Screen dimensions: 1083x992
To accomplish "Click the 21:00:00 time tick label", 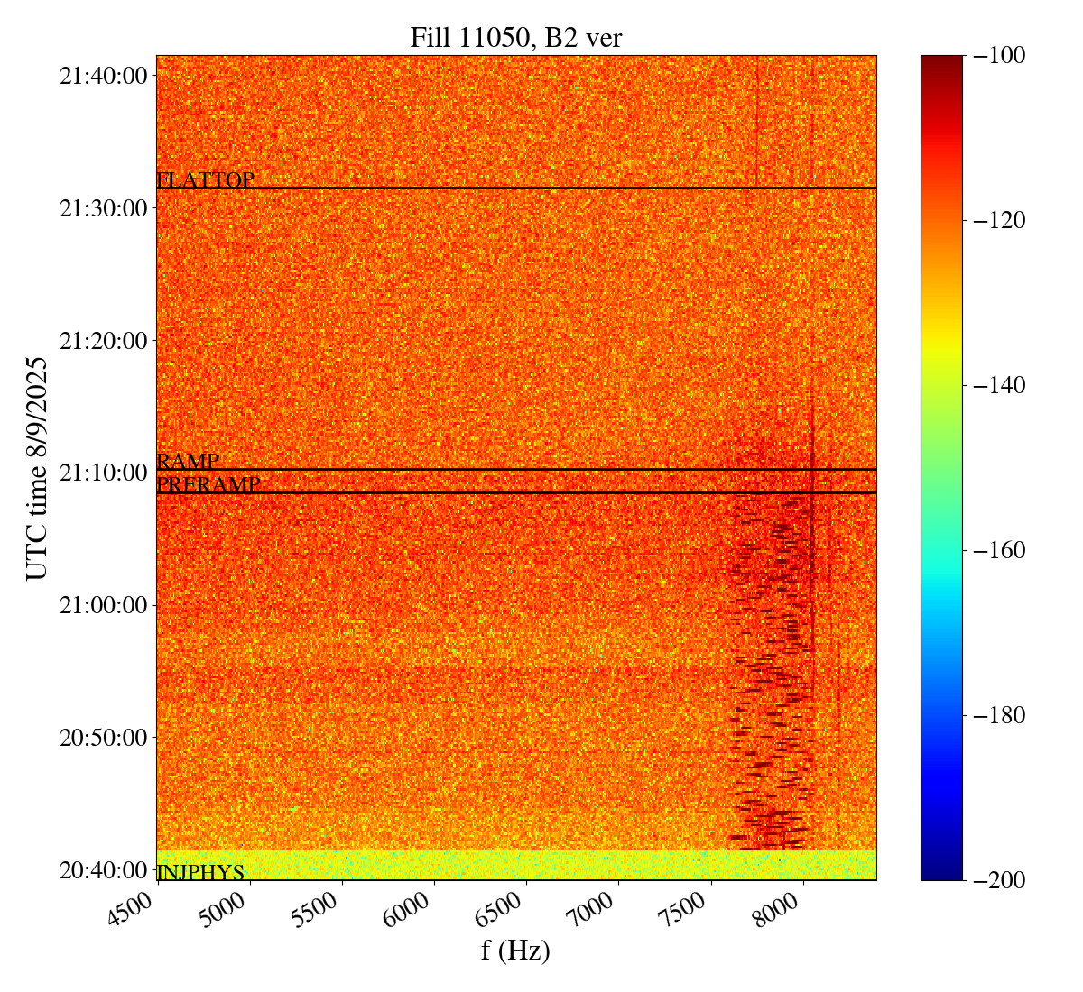I will click(x=103, y=605).
